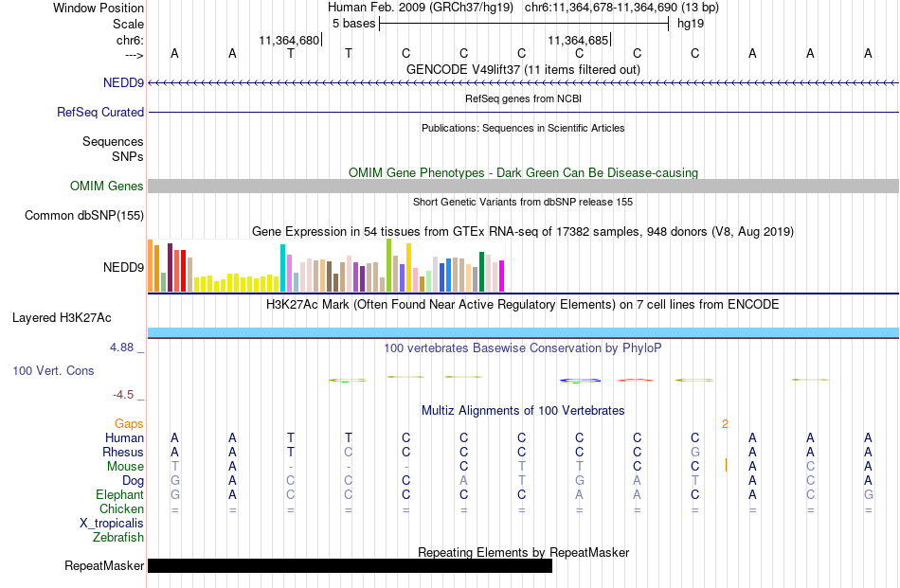
Task: Click the Zebrafish species alignment label
Action: point(118,538)
